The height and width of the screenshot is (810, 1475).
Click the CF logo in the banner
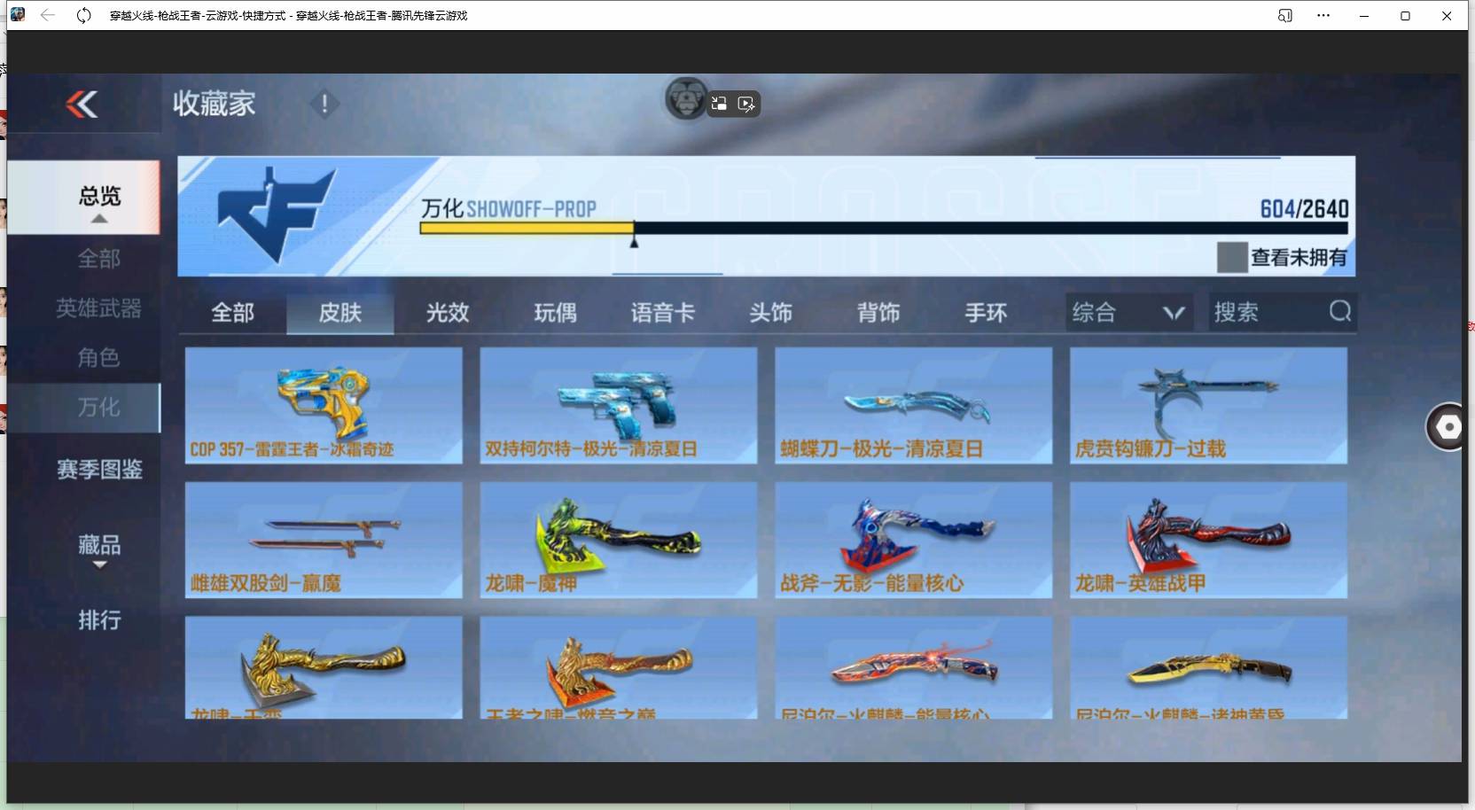(277, 214)
